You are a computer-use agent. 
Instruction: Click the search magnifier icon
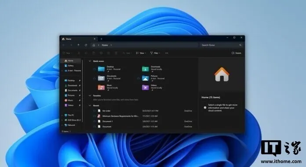tap(240, 45)
